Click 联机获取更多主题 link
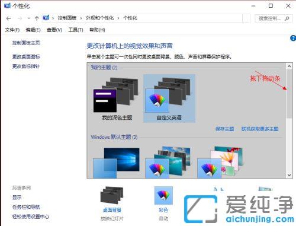 (260, 129)
